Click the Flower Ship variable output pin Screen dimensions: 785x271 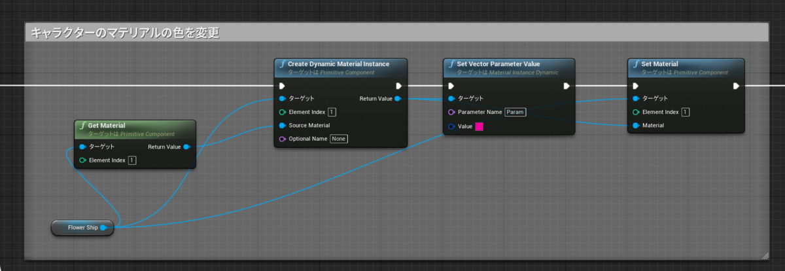pos(103,228)
